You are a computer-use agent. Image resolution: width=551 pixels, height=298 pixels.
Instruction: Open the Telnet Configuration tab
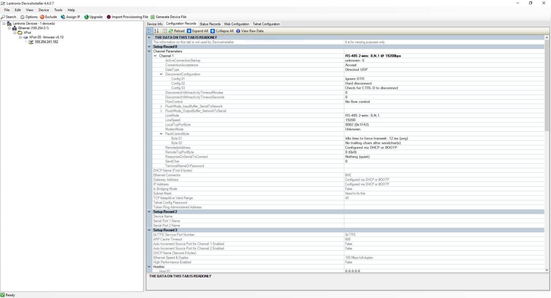click(x=266, y=24)
